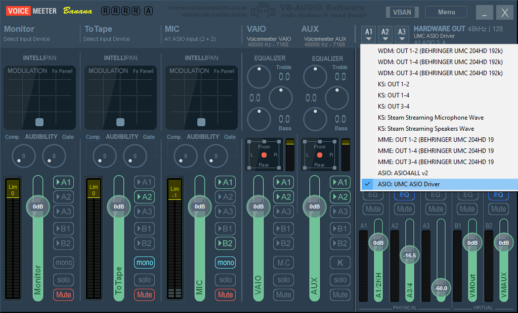
Task: Choose KS: OUT 1-4 from list
Action: 440,95
